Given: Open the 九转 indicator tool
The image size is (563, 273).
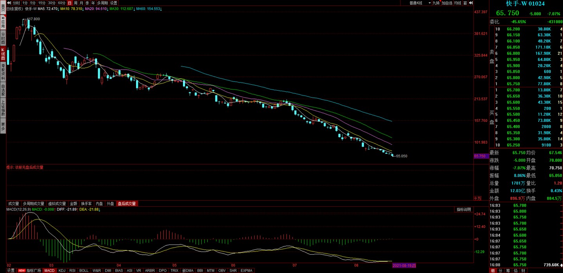Looking at the screenshot, I should (436, 3).
